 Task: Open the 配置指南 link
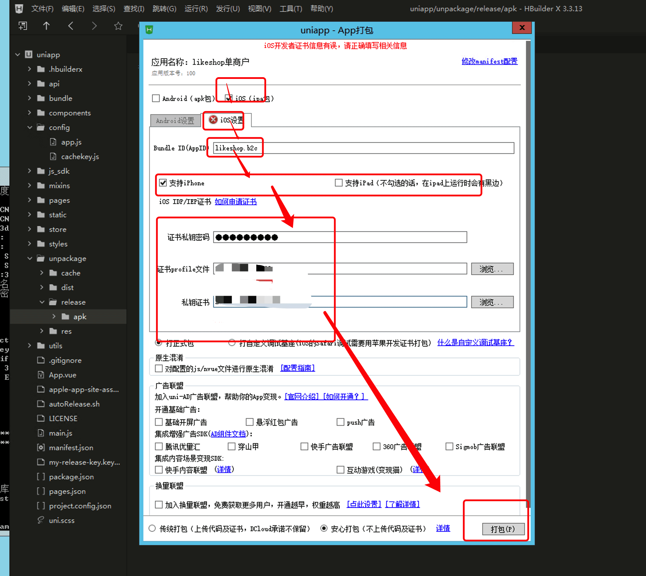click(x=298, y=368)
